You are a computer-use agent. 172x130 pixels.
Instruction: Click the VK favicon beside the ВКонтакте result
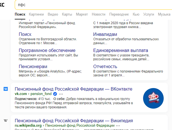[6, 89]
